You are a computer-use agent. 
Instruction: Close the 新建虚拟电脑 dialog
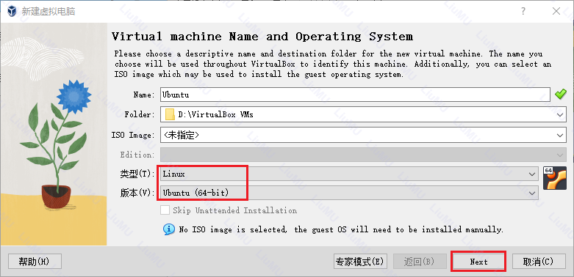coord(556,11)
